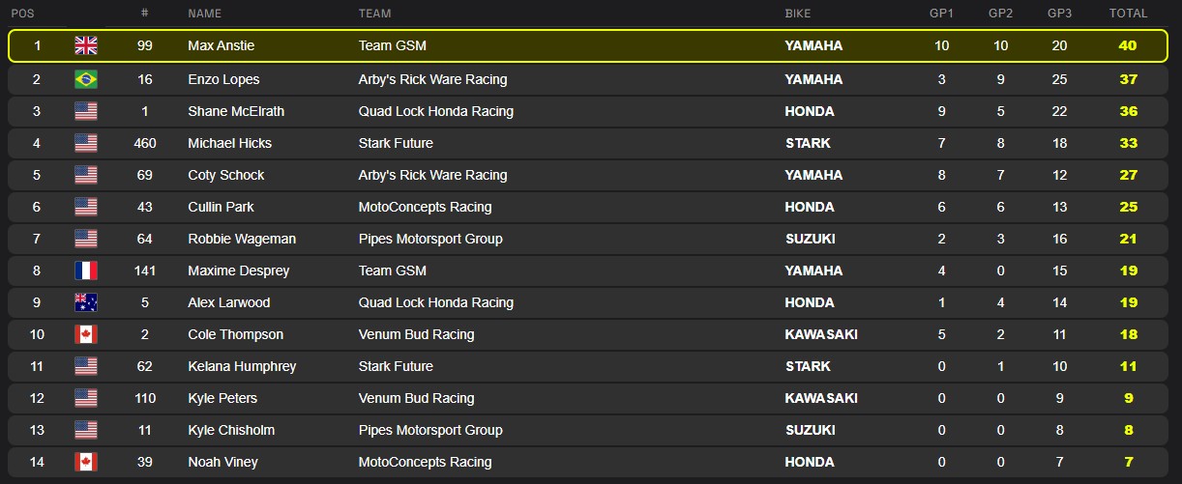Screen dimensions: 1182x484
Task: Click the Canadian flag beside Noah Viney
Action: pos(86,462)
